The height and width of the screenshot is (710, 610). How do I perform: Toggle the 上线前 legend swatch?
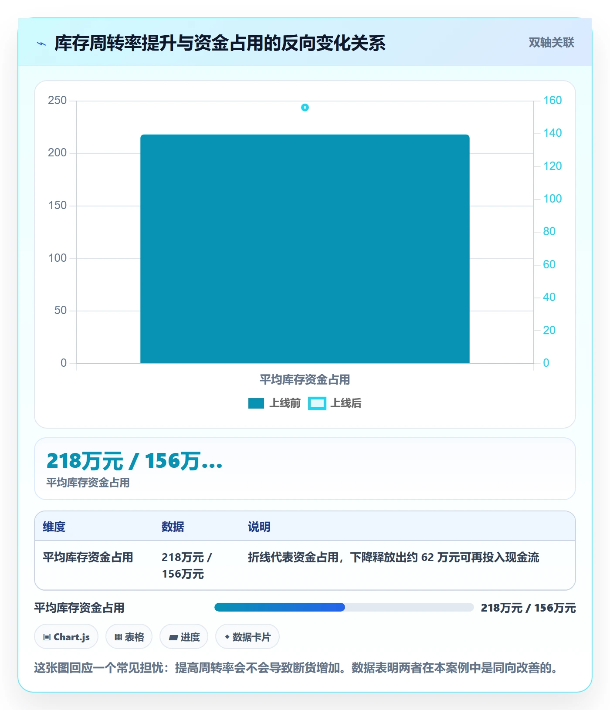[x=256, y=403]
